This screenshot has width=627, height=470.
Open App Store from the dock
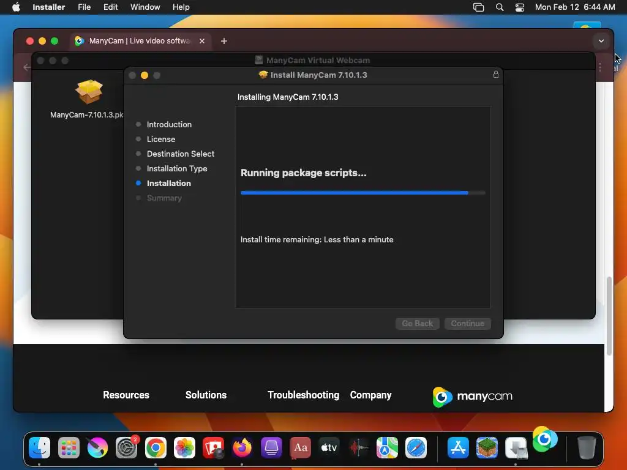tap(458, 447)
